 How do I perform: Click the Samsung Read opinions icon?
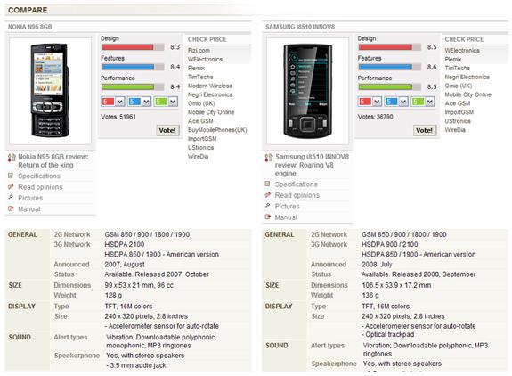coord(268,195)
